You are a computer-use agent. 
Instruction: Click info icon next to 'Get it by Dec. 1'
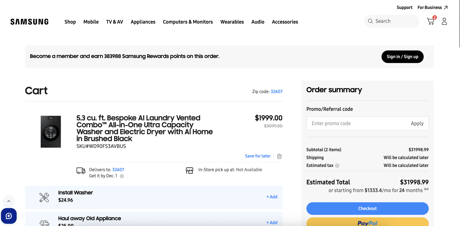(122, 176)
